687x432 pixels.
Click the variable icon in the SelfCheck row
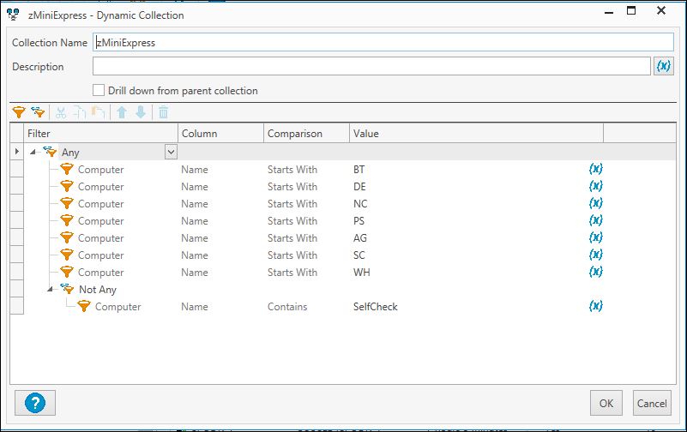(596, 306)
